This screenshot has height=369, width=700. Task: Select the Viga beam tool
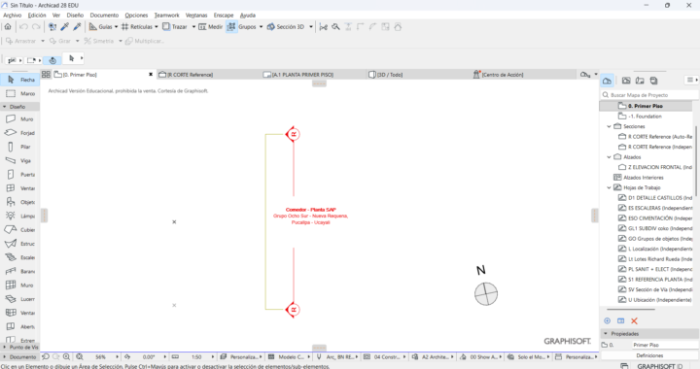[x=19, y=160]
